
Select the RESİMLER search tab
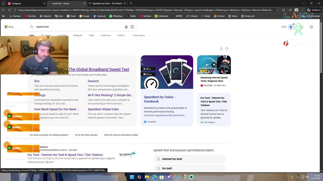78,36
